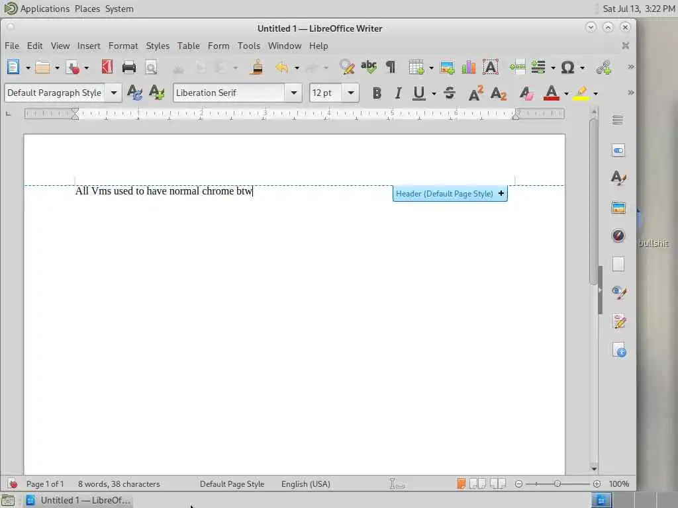Open the Paragraph Style dropdown arrow
This screenshot has width=678, height=508.
pos(114,93)
